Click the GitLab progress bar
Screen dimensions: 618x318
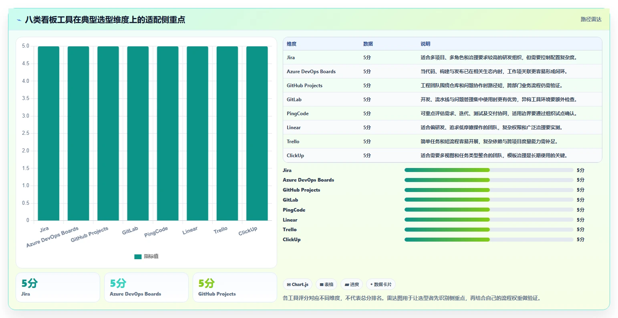(489, 200)
